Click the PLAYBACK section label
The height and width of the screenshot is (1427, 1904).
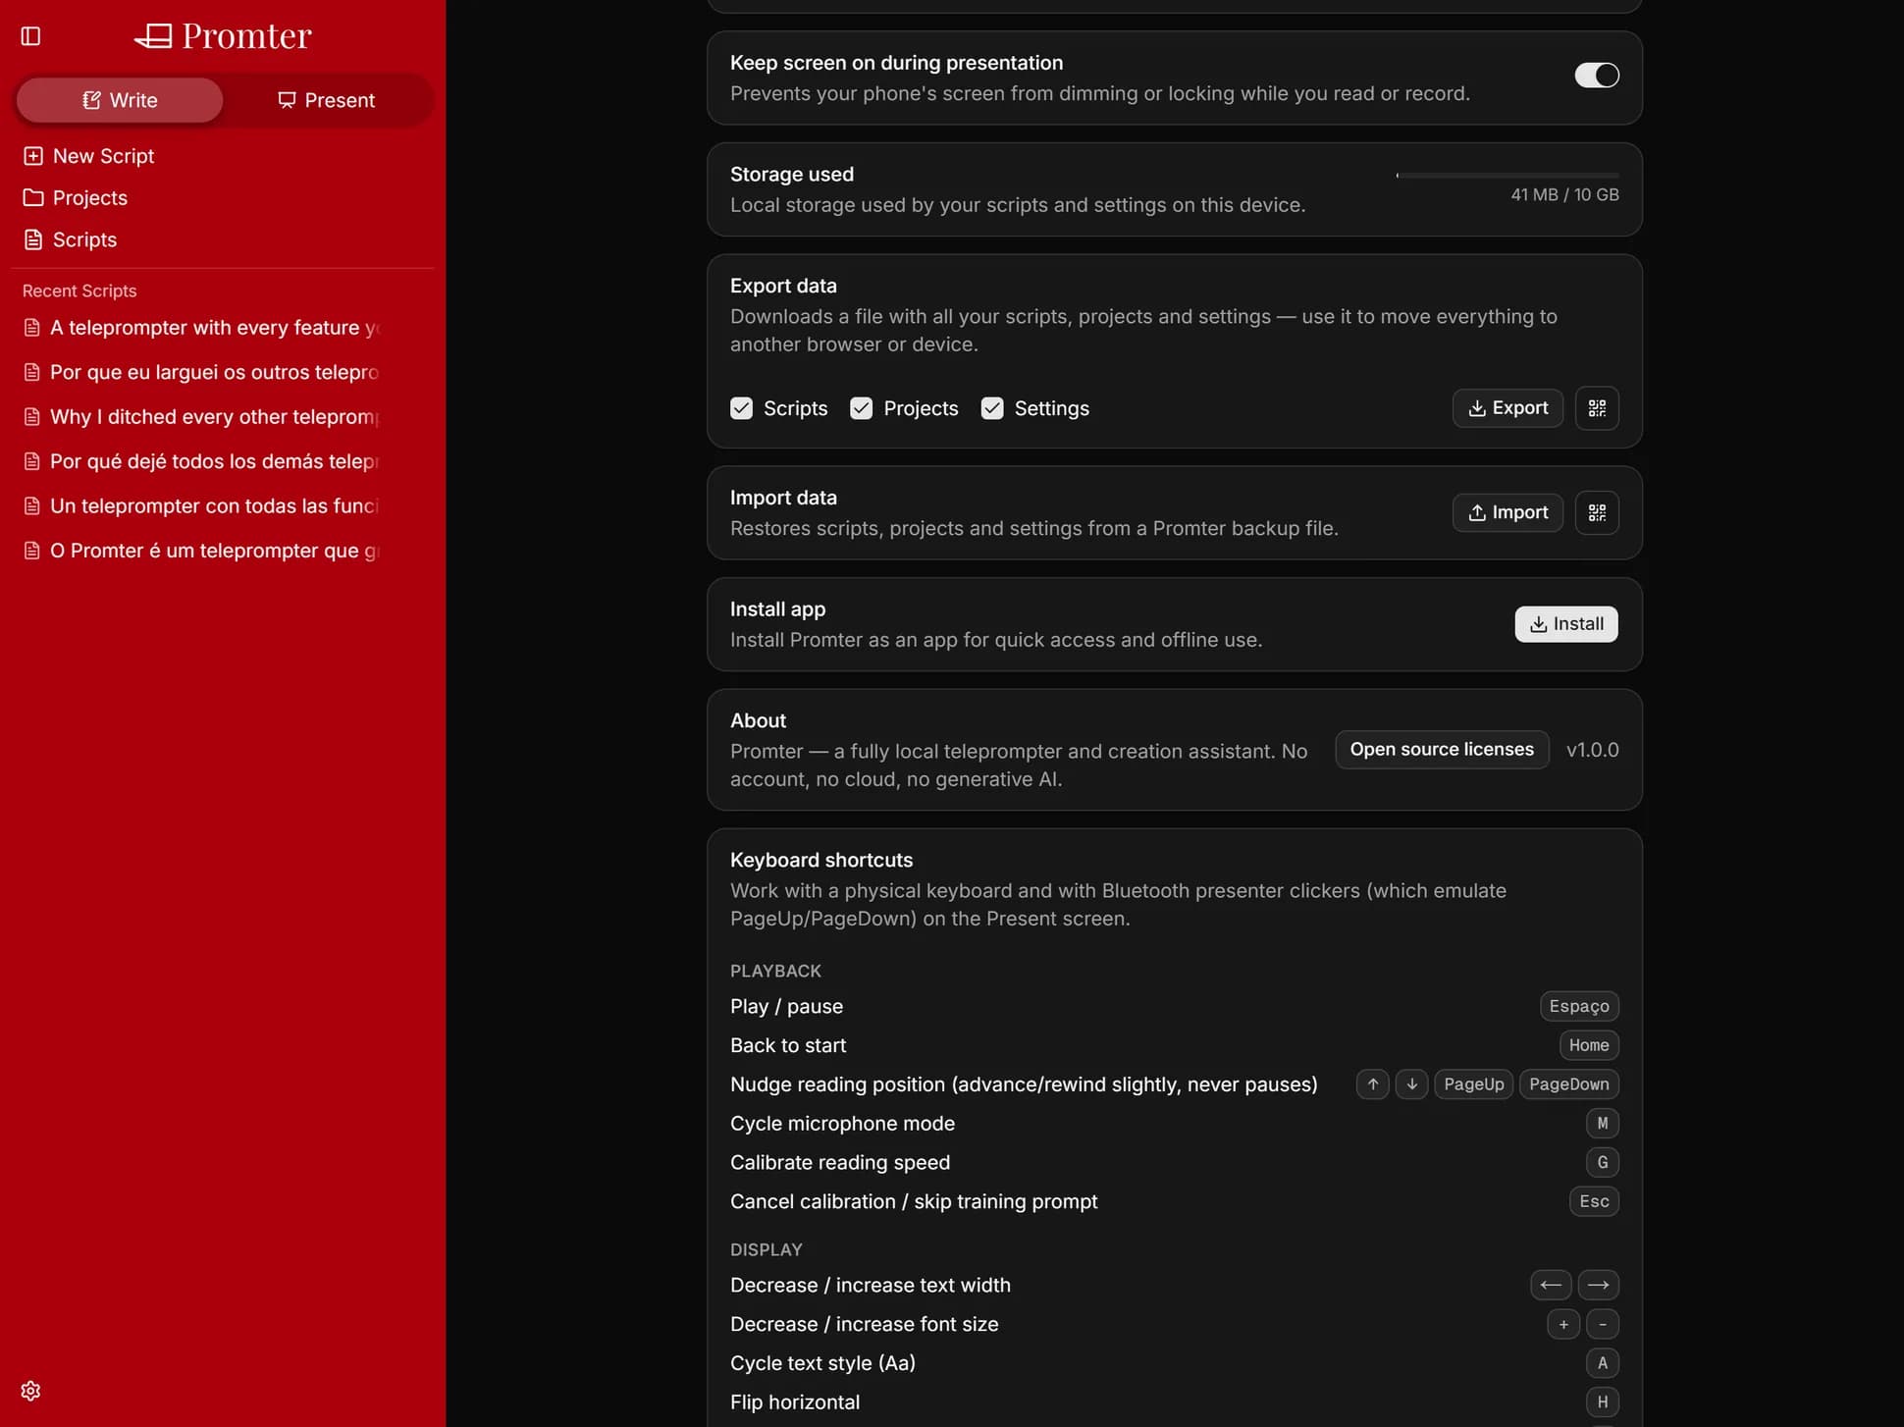pyautogui.click(x=775, y=971)
